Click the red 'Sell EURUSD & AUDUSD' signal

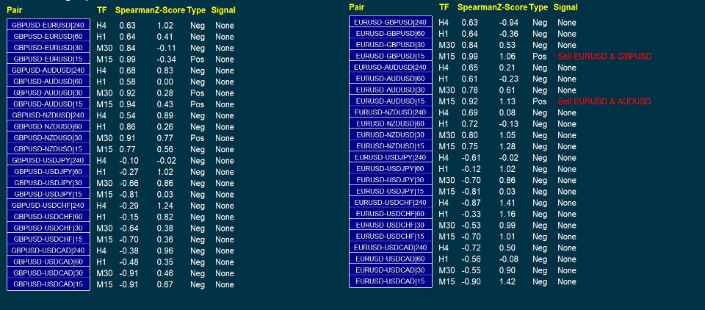pos(604,101)
